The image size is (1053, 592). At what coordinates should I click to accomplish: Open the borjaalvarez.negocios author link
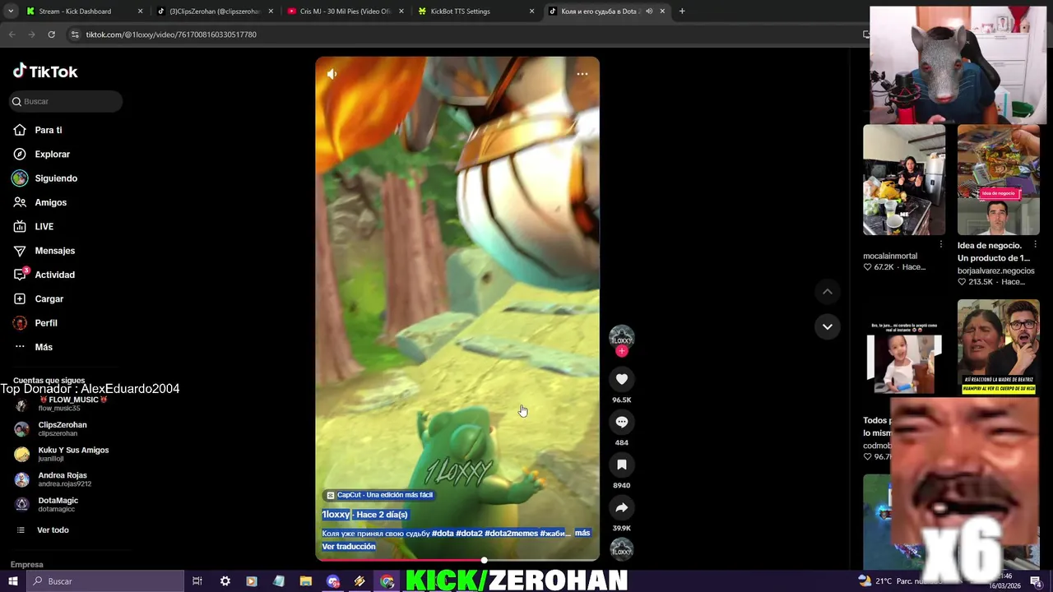tap(996, 271)
